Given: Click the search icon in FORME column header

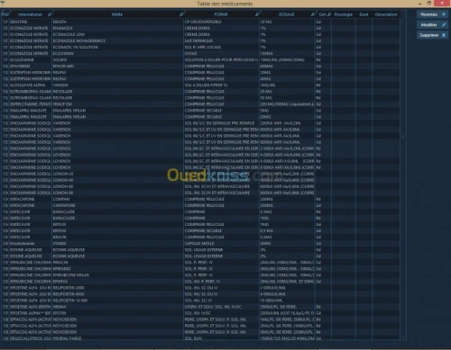Looking at the screenshot, I should (257, 14).
